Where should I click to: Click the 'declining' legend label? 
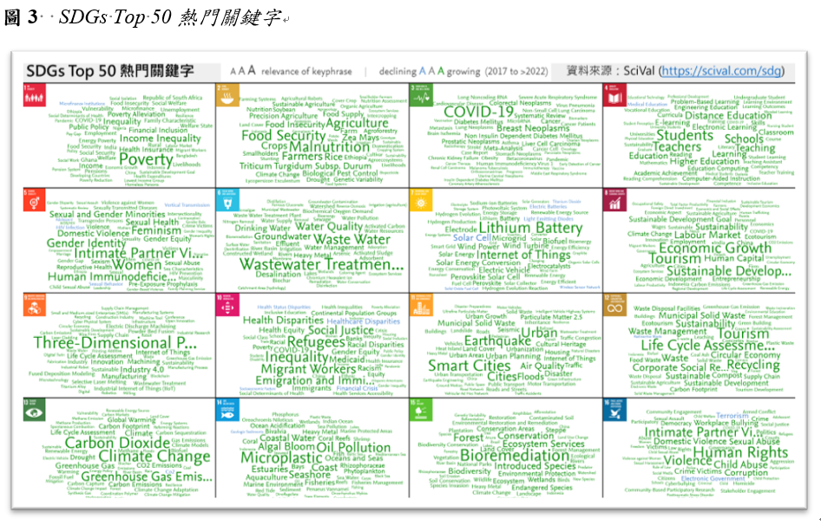coord(397,71)
